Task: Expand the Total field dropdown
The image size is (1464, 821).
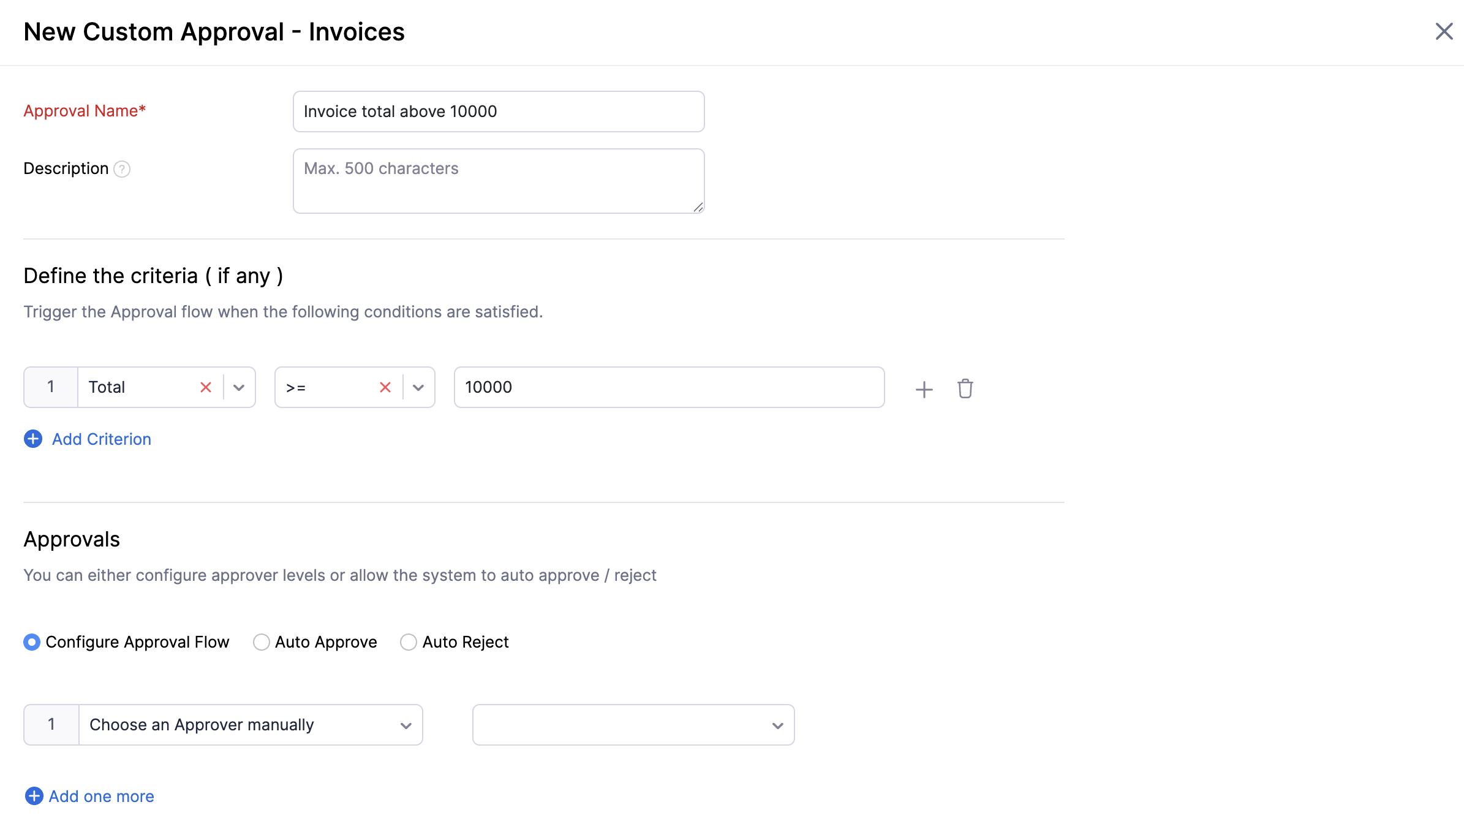Action: [238, 387]
